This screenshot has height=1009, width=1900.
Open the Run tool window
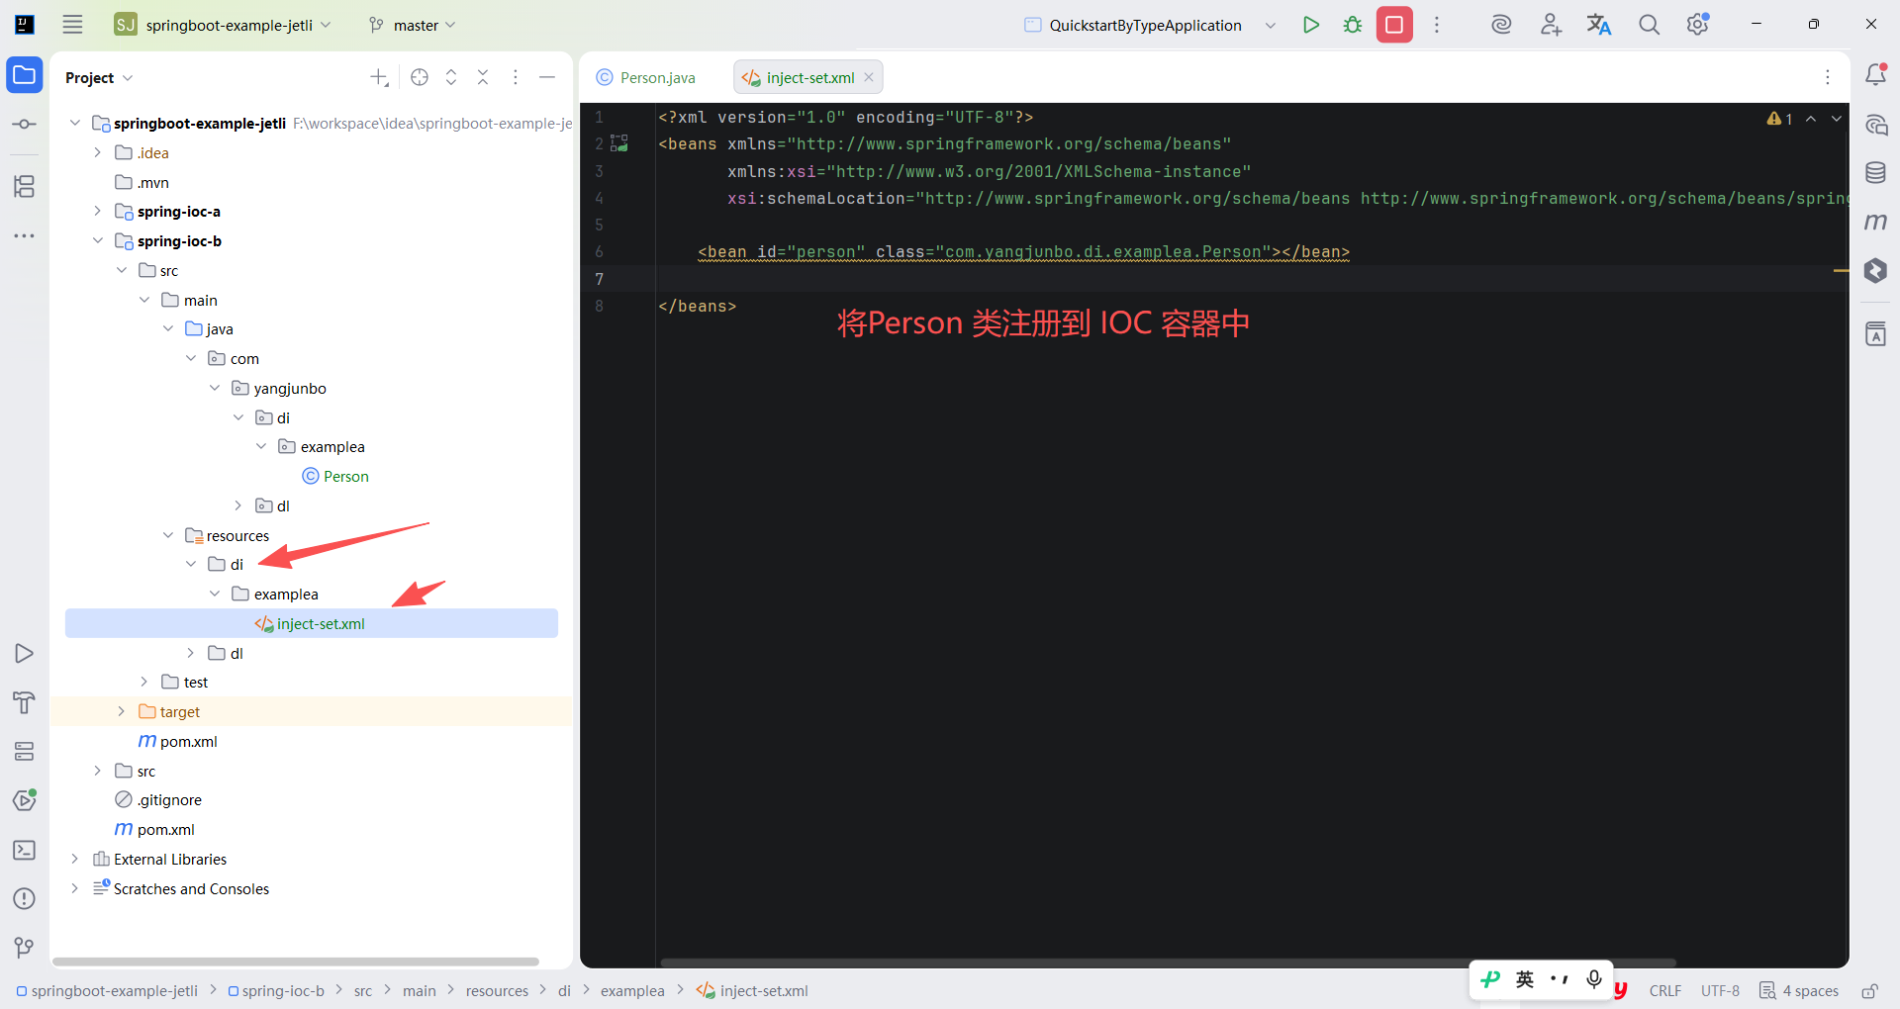(x=25, y=654)
